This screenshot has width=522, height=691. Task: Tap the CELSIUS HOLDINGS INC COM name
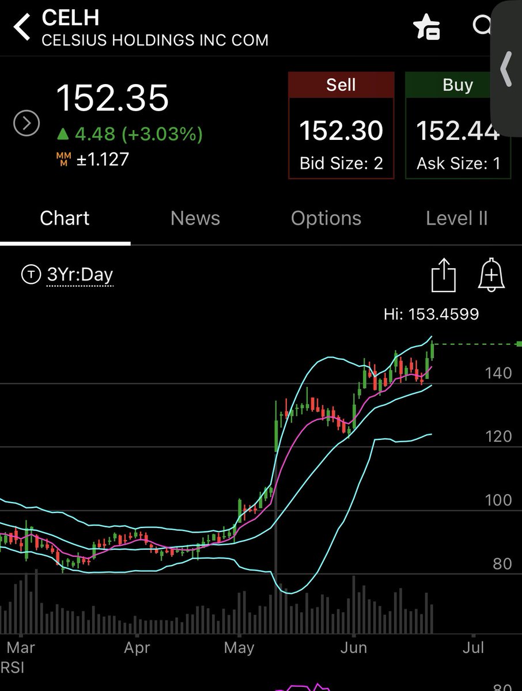(155, 41)
